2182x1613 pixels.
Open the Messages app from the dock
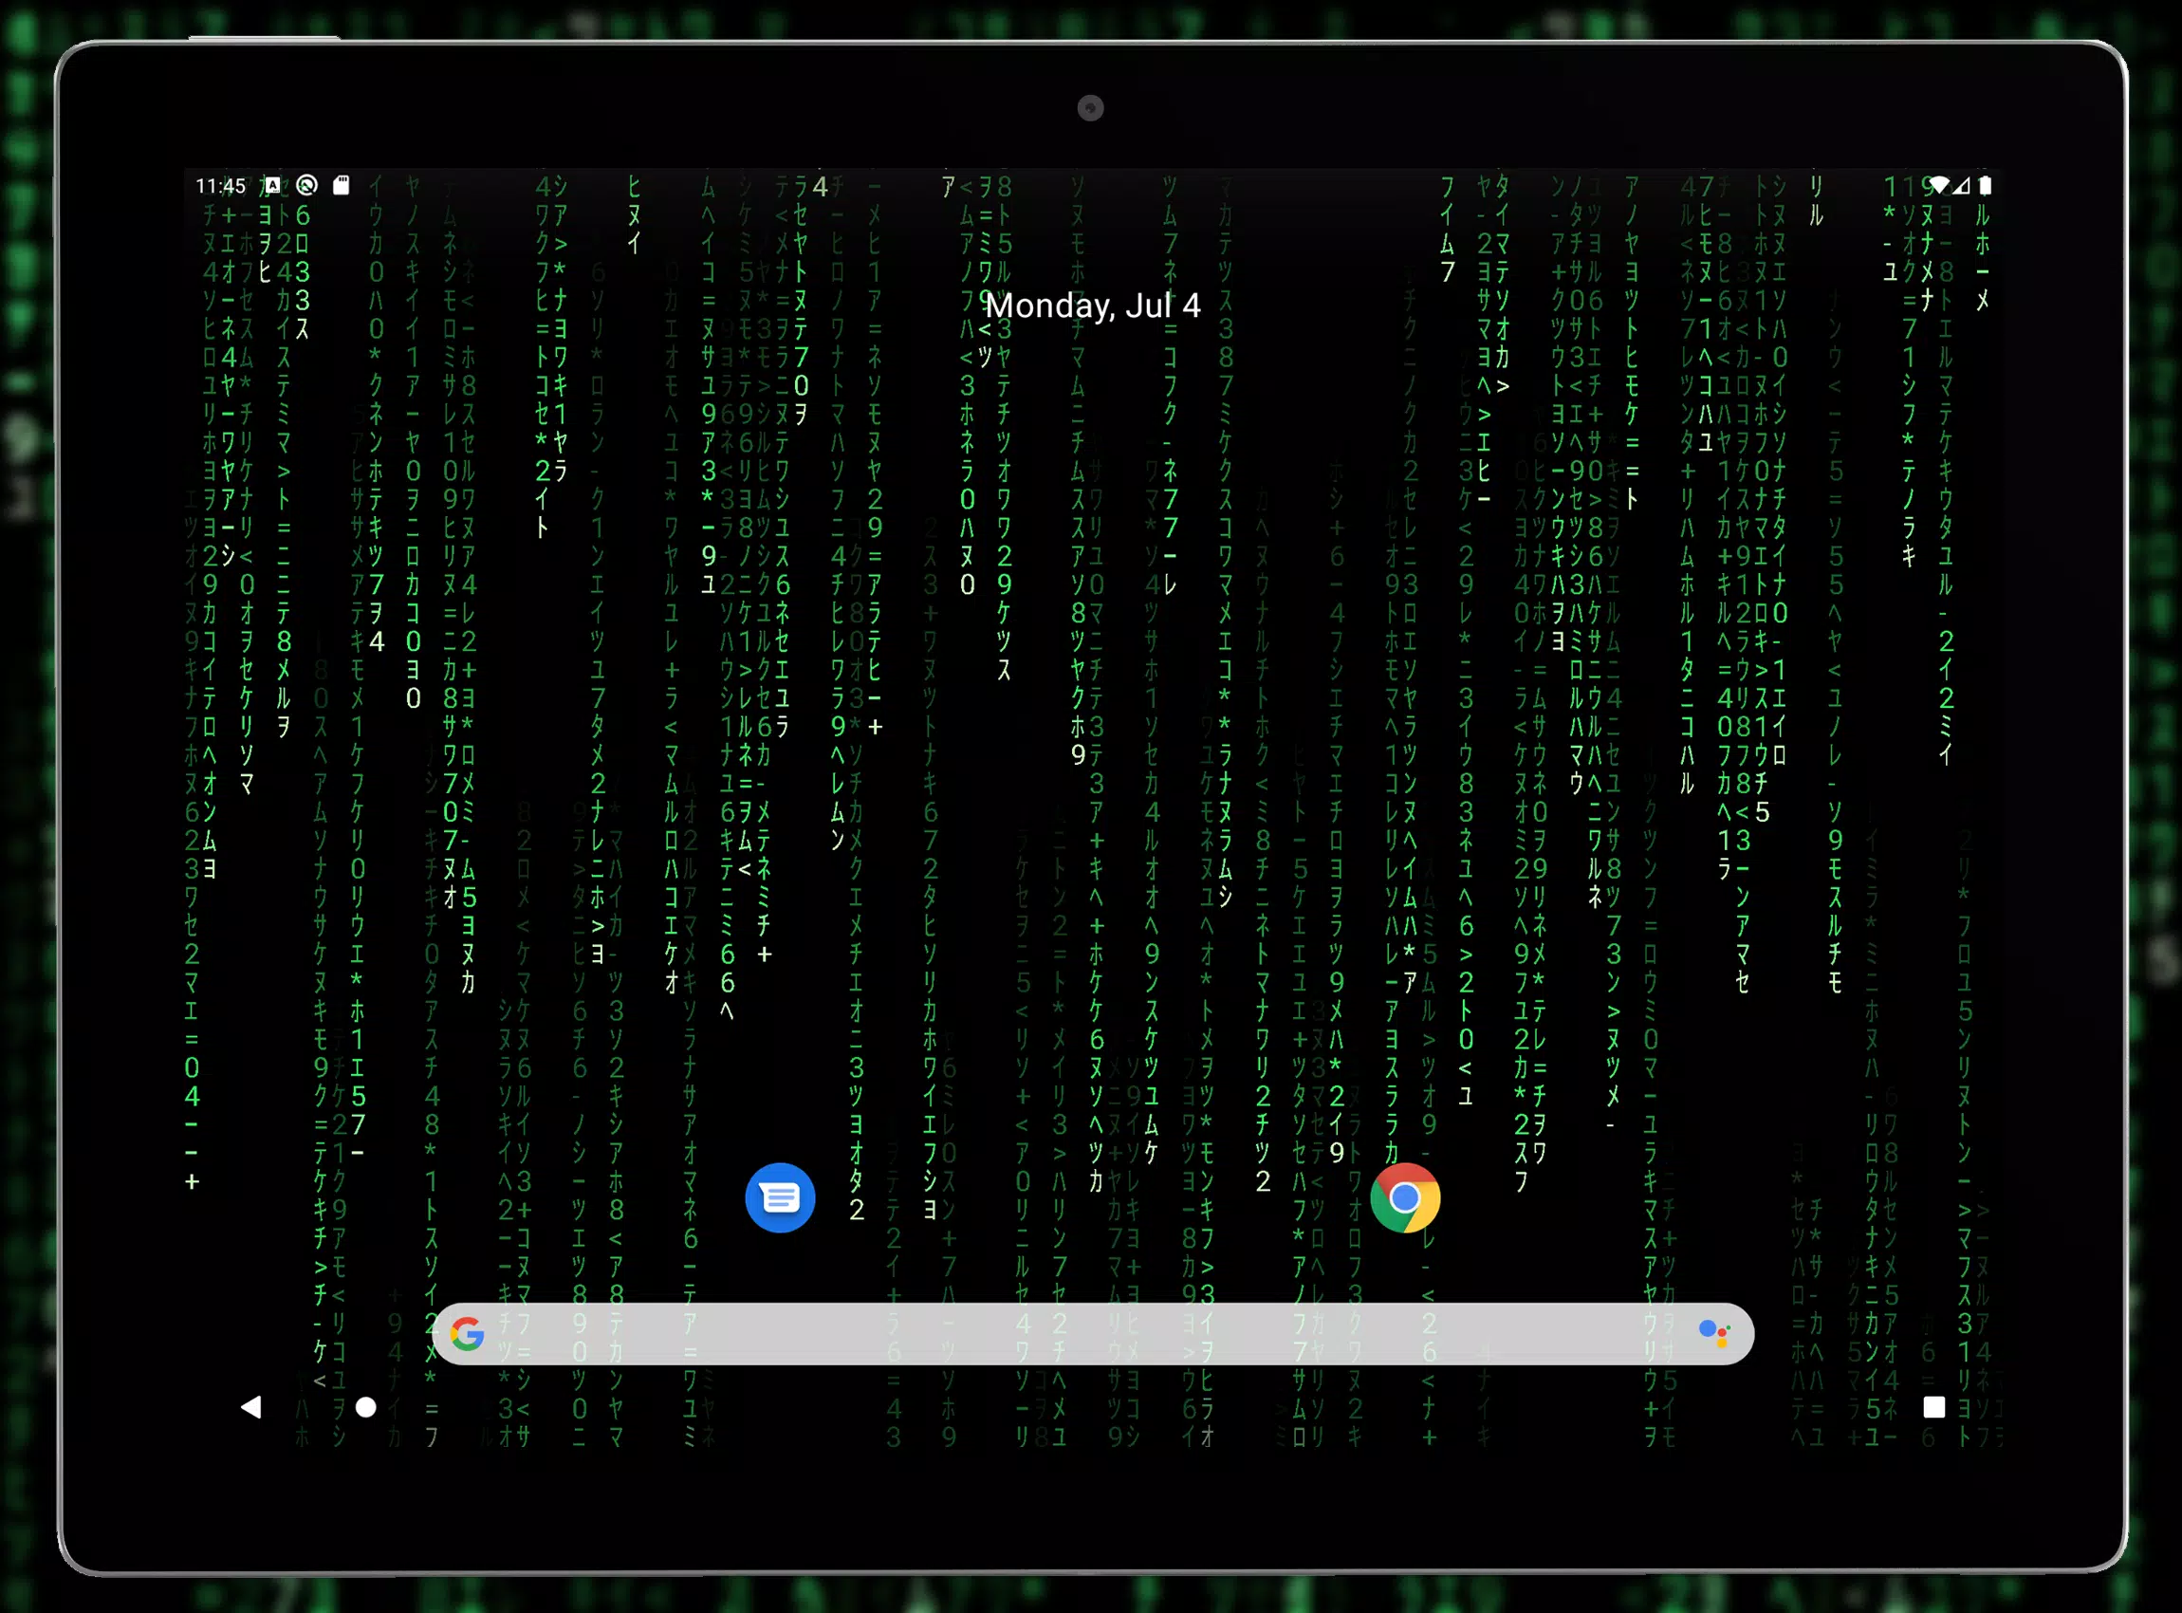pyautogui.click(x=781, y=1199)
